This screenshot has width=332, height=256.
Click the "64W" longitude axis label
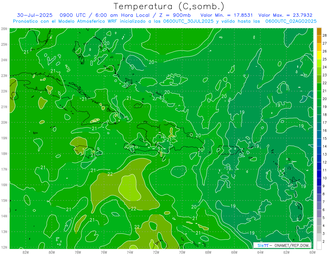click(x=260, y=252)
